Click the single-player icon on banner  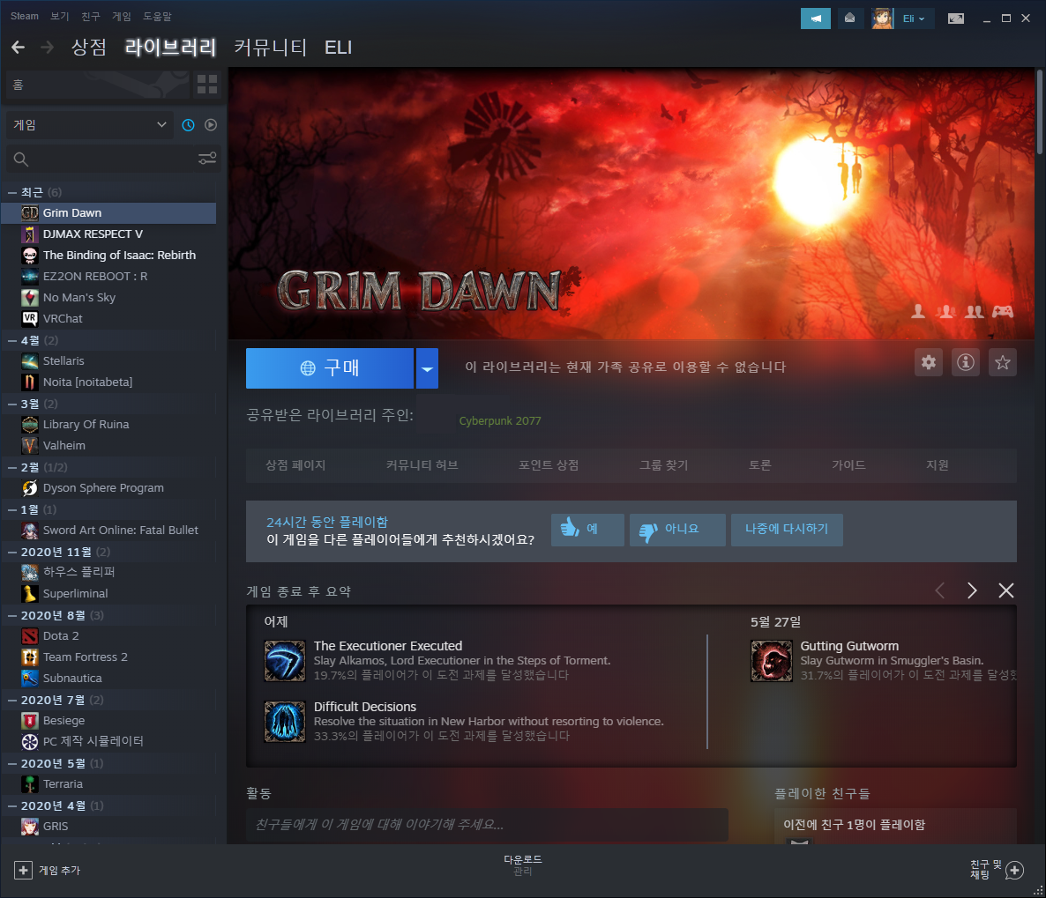pos(919,311)
